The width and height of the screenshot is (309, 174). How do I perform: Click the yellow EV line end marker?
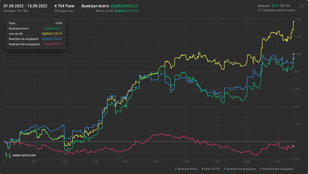click(x=294, y=22)
